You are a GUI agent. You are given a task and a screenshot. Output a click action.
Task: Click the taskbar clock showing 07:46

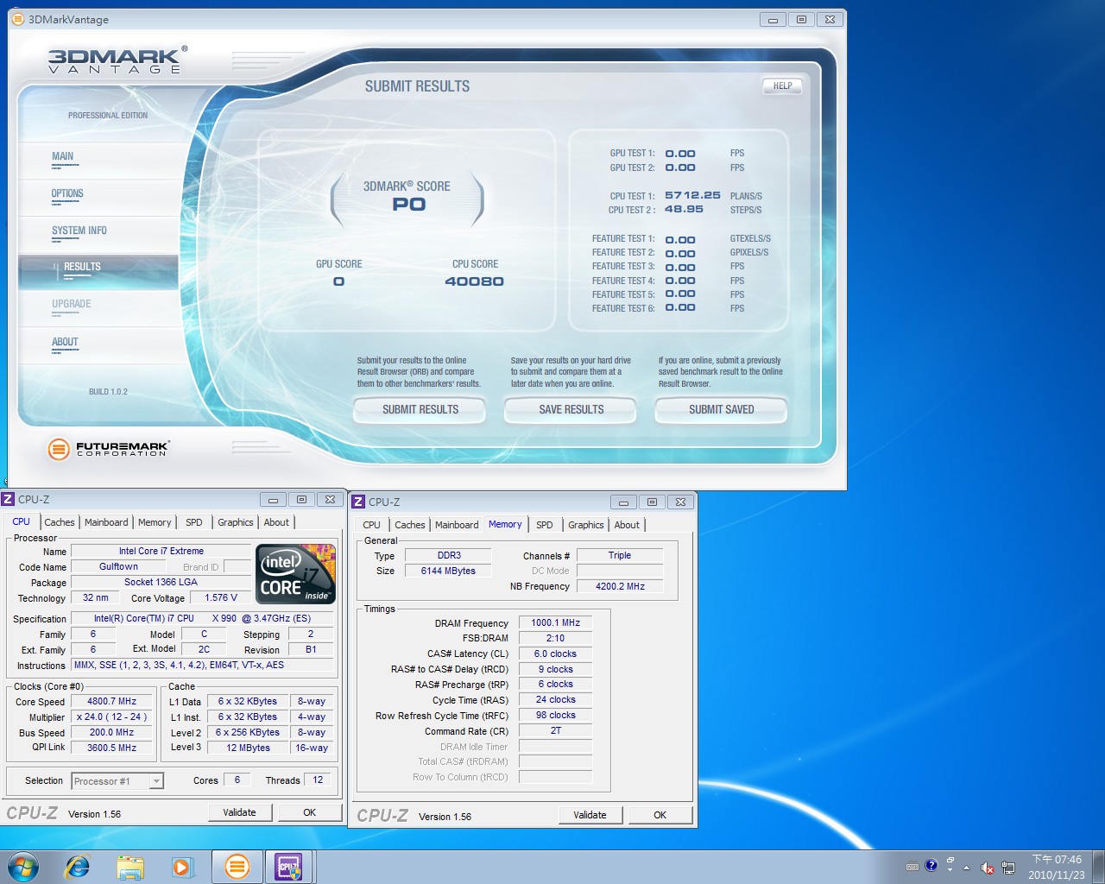1057,867
